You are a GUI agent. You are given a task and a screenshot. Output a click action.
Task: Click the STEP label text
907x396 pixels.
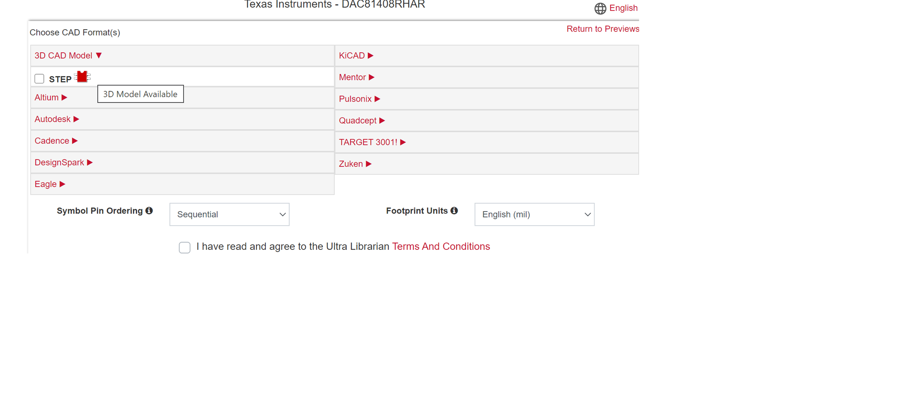(x=60, y=79)
